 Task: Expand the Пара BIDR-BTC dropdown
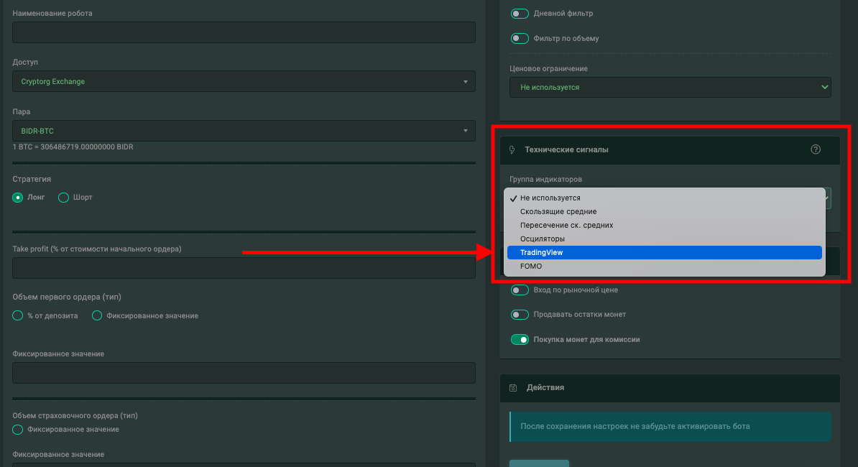pos(244,131)
